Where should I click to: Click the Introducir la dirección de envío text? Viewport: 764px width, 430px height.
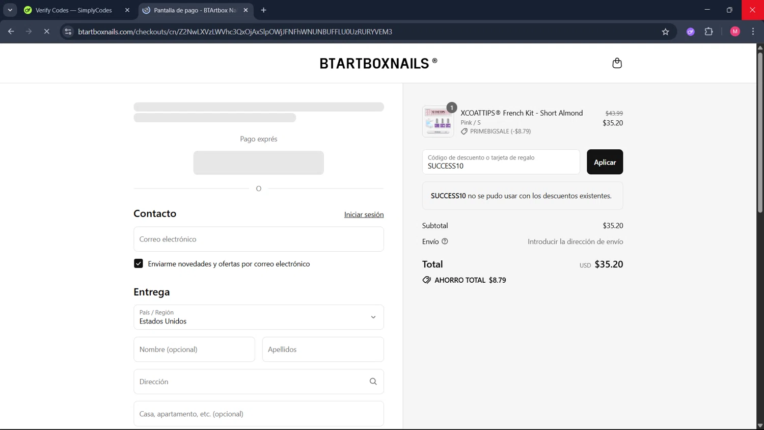click(575, 241)
